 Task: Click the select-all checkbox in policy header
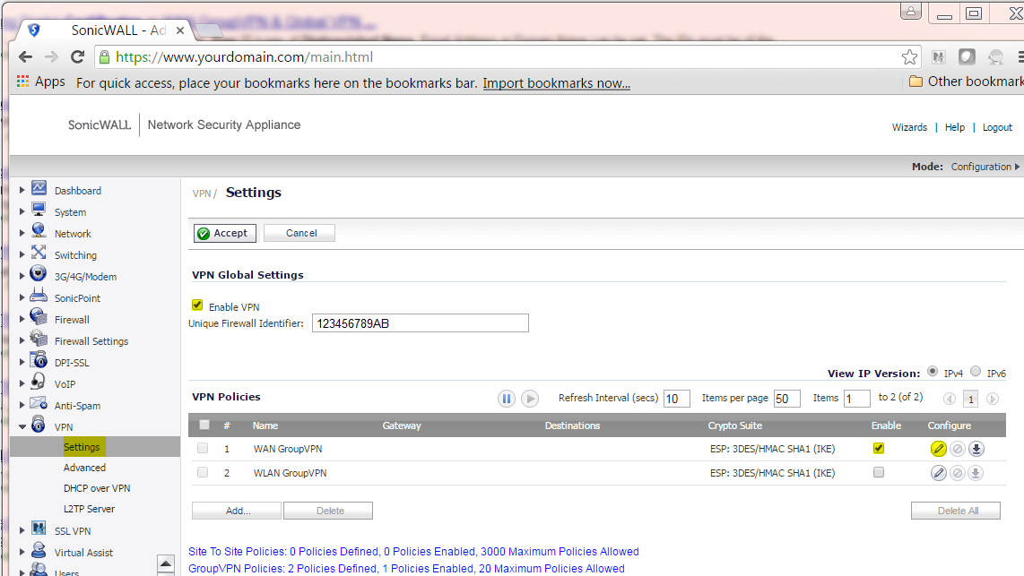click(204, 425)
